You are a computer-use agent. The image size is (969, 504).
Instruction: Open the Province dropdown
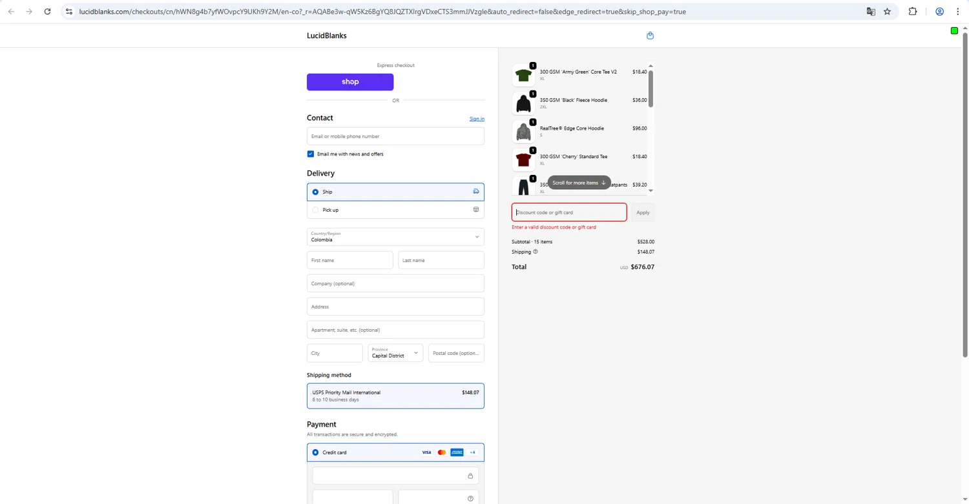click(x=395, y=353)
